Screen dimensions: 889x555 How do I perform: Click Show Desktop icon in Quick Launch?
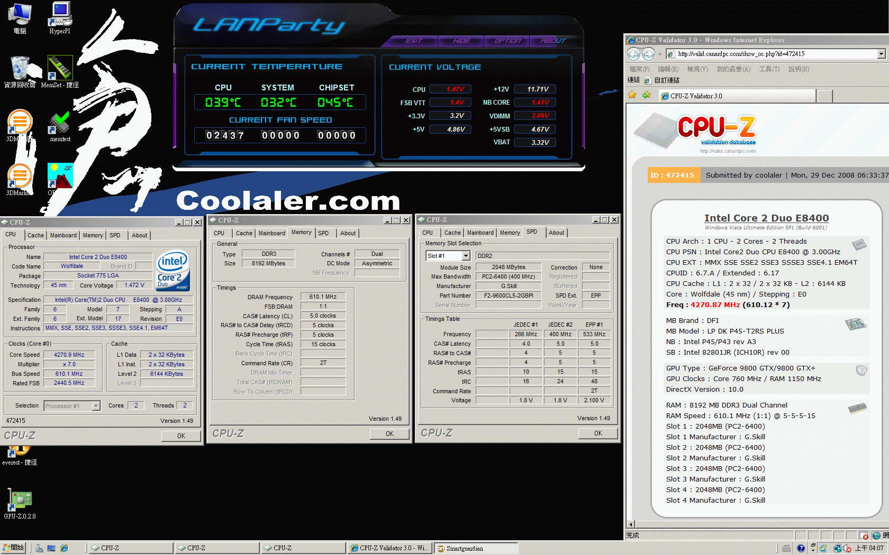point(51,548)
